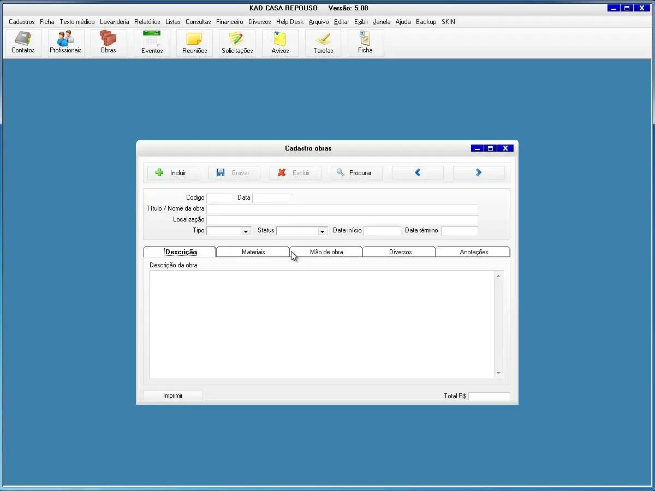Expand the Status dropdown

[322, 231]
